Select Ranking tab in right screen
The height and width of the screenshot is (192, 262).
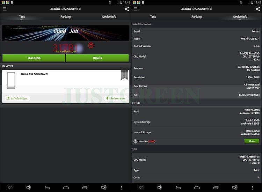(196, 17)
